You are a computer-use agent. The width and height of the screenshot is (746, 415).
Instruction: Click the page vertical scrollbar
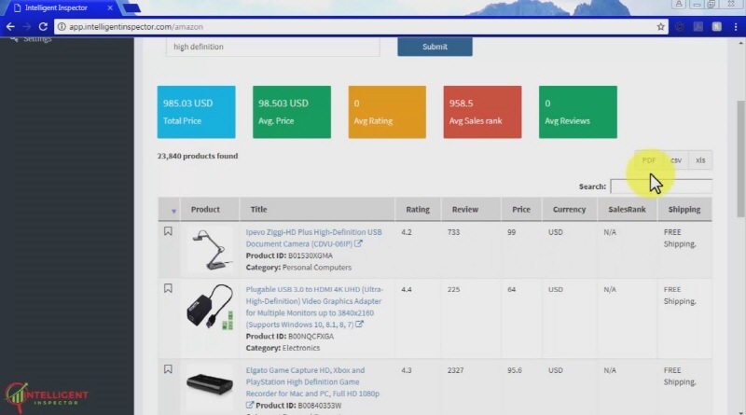[740, 159]
